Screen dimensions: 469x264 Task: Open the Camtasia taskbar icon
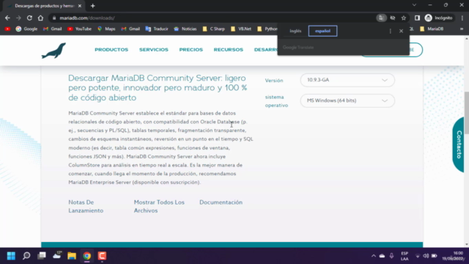(102, 256)
